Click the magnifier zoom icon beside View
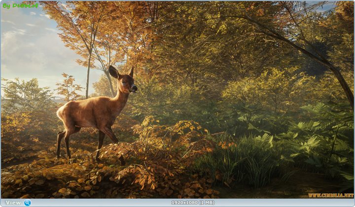 coord(27,203)
